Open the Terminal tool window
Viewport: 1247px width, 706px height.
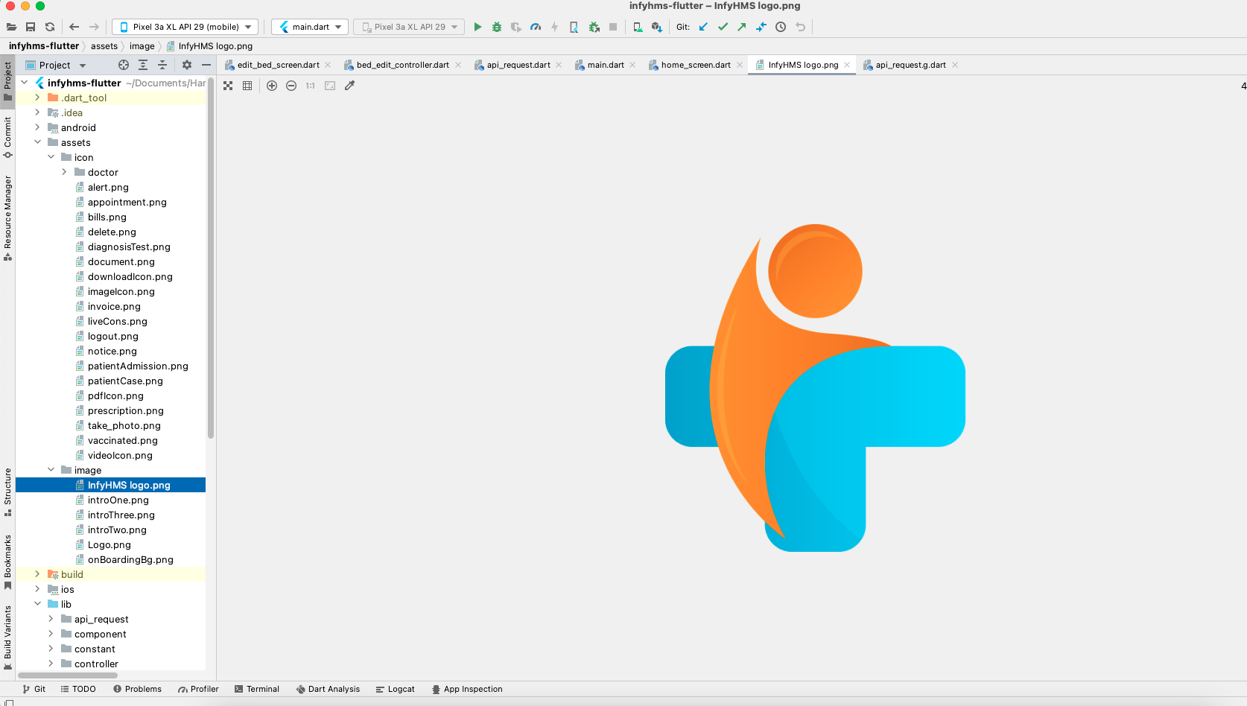click(257, 689)
